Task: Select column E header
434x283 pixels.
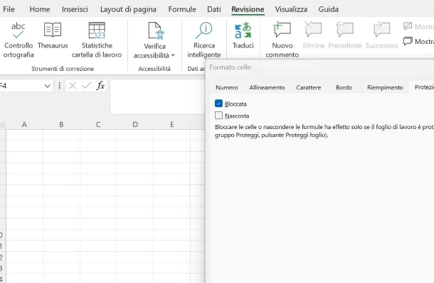Action: coord(172,124)
